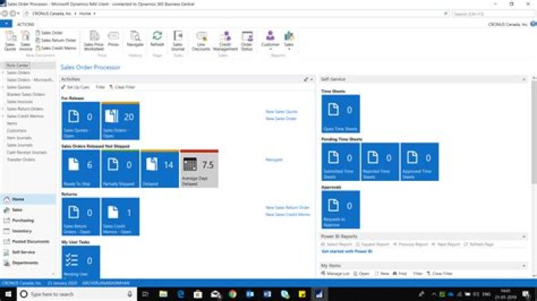
Task: Open Blanket Sales Orders navigation entry
Action: 26,95
